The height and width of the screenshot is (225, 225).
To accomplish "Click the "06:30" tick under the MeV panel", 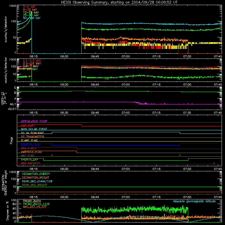I will [x=64, y=85].
